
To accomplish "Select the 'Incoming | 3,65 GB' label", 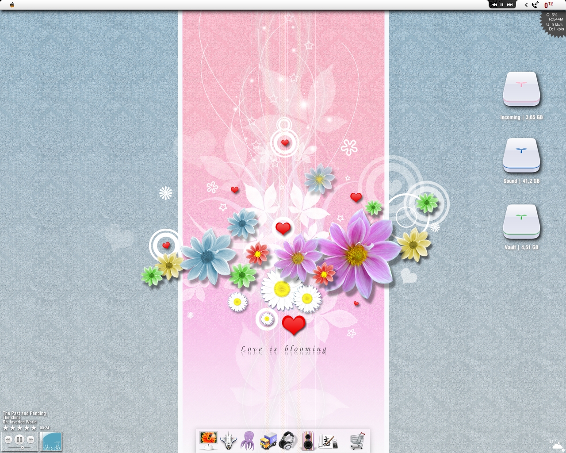I will [x=521, y=117].
